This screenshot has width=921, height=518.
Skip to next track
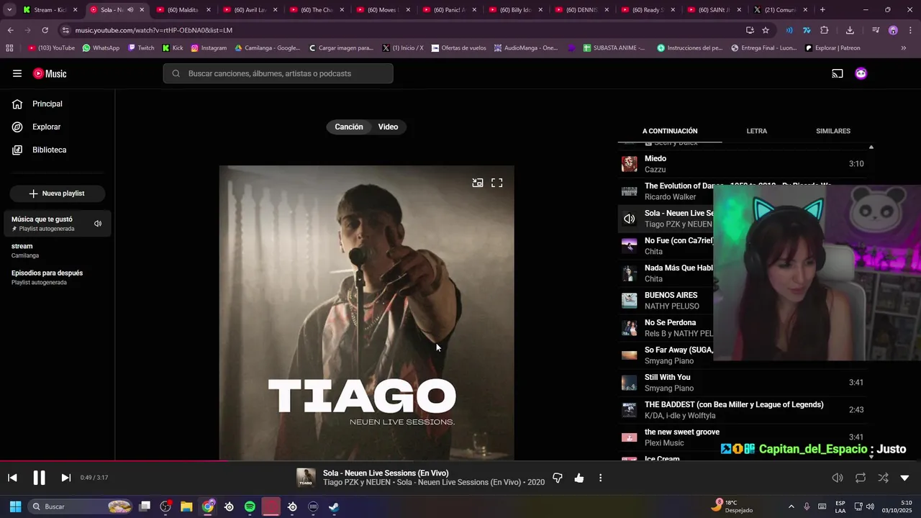(65, 478)
